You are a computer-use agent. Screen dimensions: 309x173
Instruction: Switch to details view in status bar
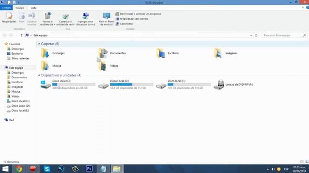point(302,162)
